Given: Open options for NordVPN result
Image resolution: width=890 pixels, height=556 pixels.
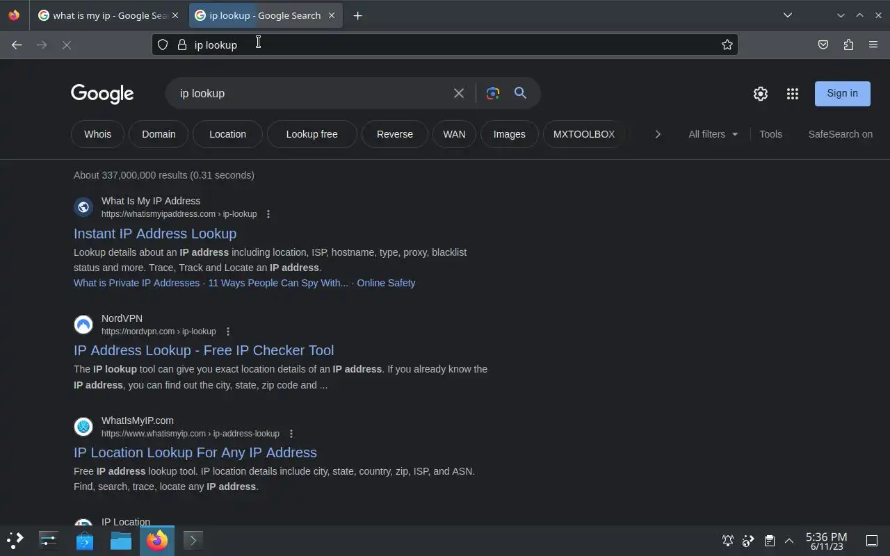Looking at the screenshot, I should pyautogui.click(x=228, y=332).
